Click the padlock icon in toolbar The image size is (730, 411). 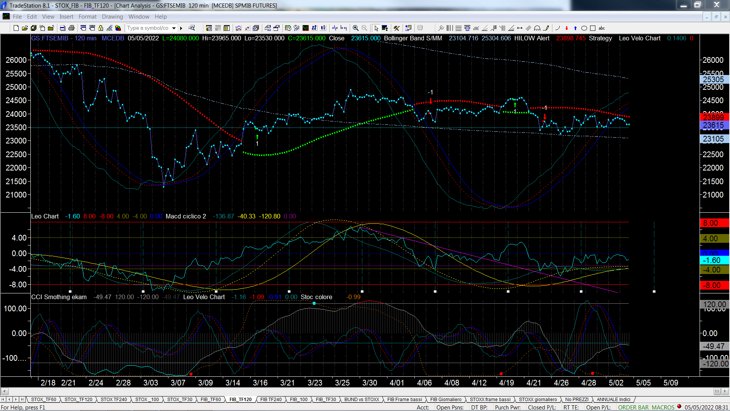tap(101, 28)
